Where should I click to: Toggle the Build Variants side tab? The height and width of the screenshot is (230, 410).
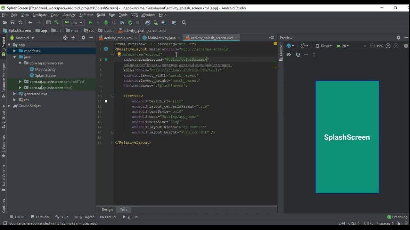click(x=4, y=178)
